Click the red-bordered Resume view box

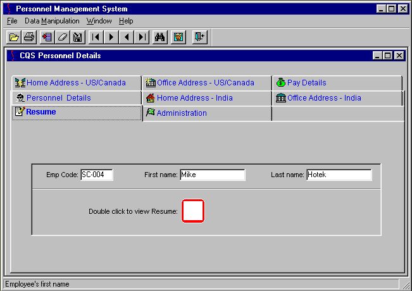click(193, 211)
